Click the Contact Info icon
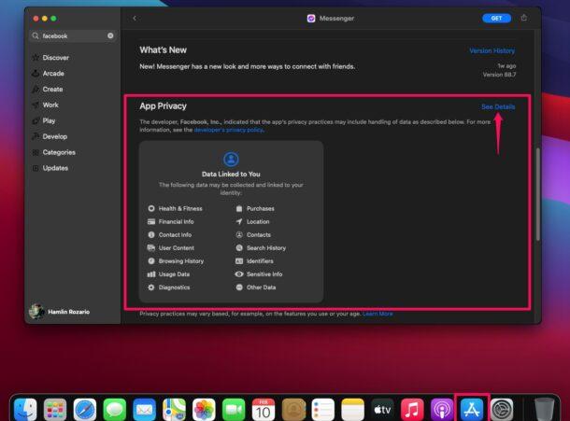Image resolution: width=570 pixels, height=421 pixels. (151, 234)
